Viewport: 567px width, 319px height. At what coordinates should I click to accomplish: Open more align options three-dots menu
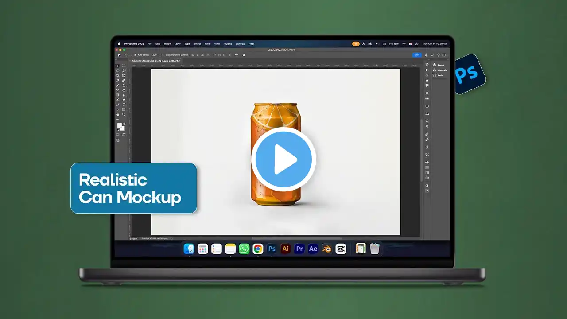[x=236, y=55]
